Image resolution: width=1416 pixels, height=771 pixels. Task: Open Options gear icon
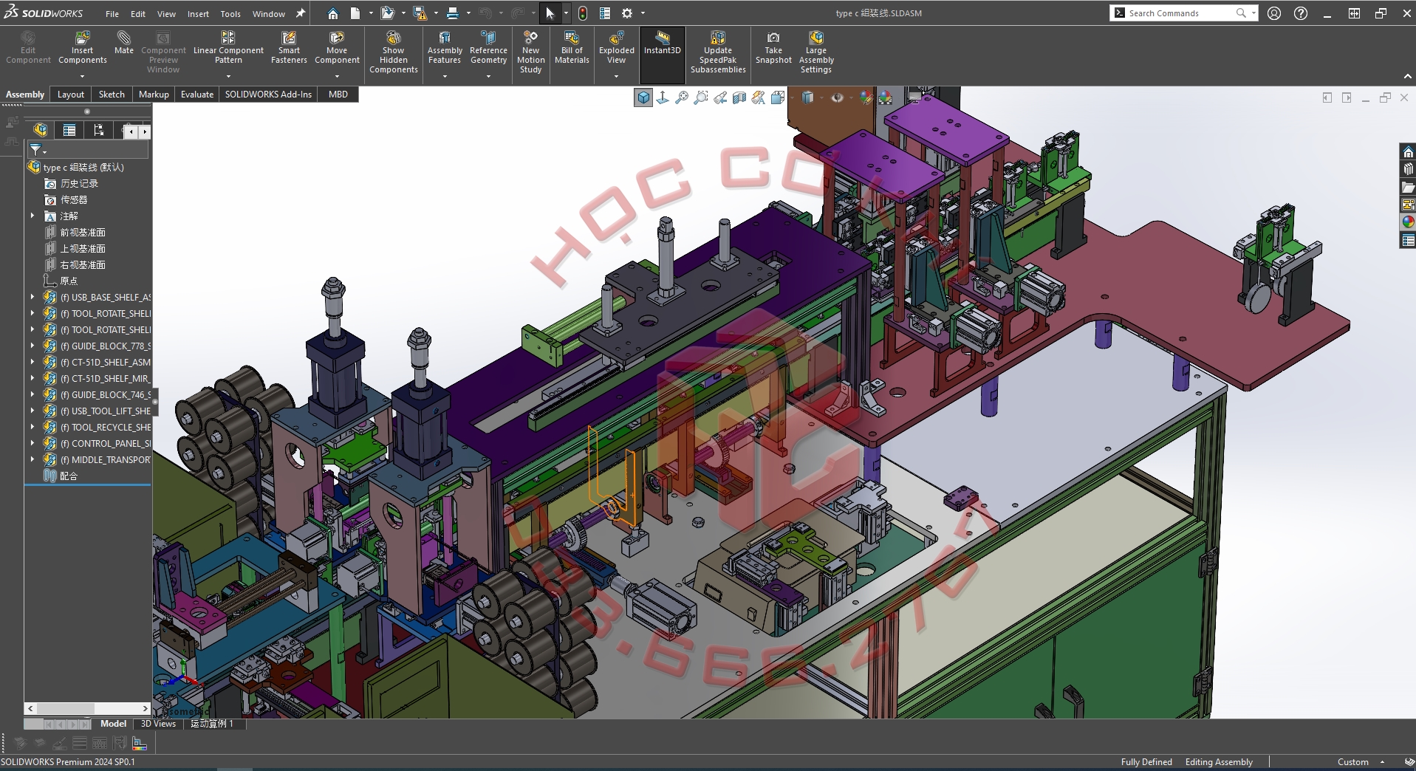pyautogui.click(x=627, y=13)
